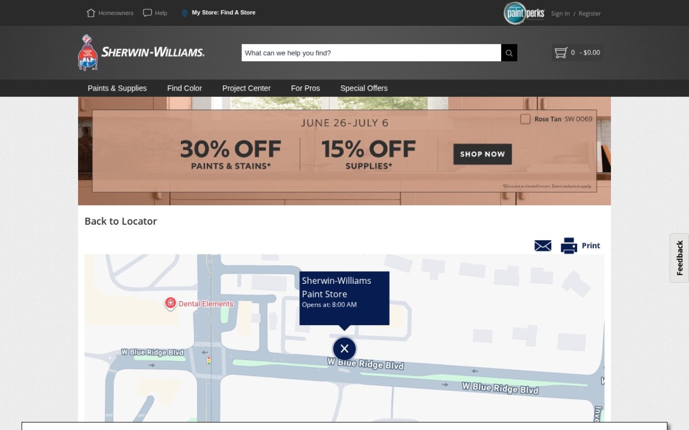Close the store map marker

click(x=344, y=349)
